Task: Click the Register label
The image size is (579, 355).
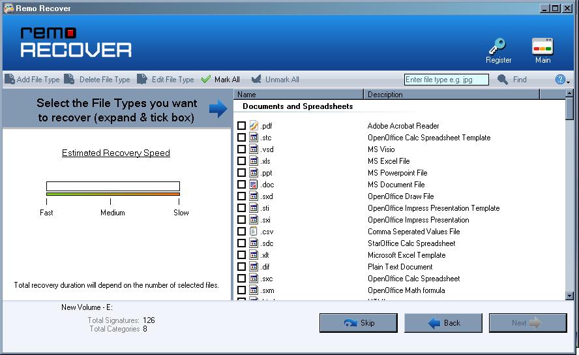Action: click(499, 60)
